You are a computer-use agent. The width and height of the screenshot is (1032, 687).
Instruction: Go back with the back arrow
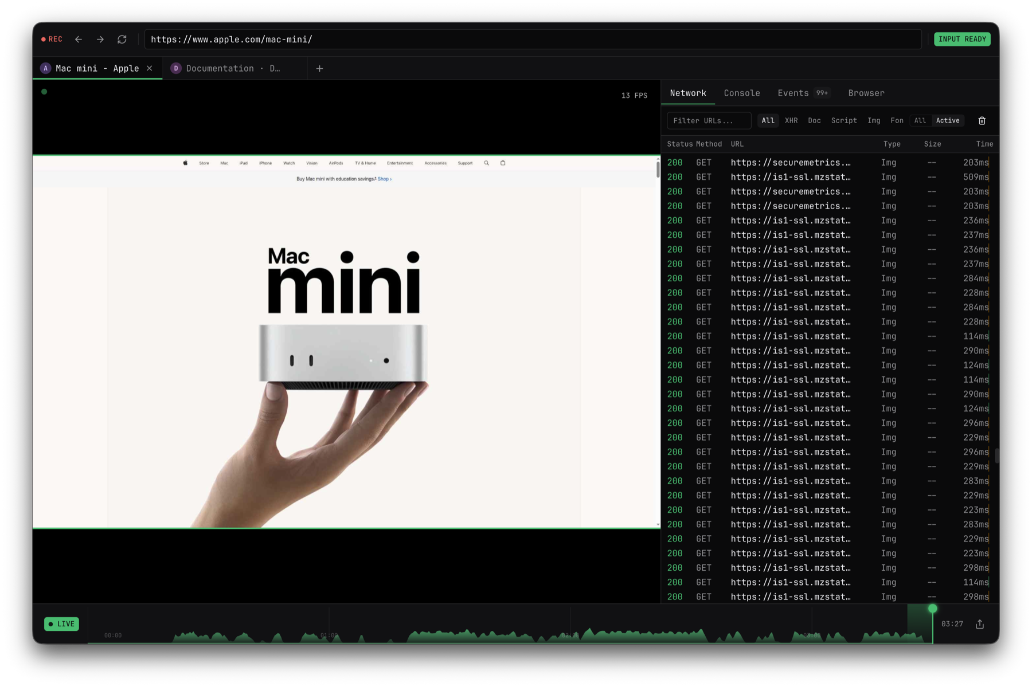coord(79,40)
